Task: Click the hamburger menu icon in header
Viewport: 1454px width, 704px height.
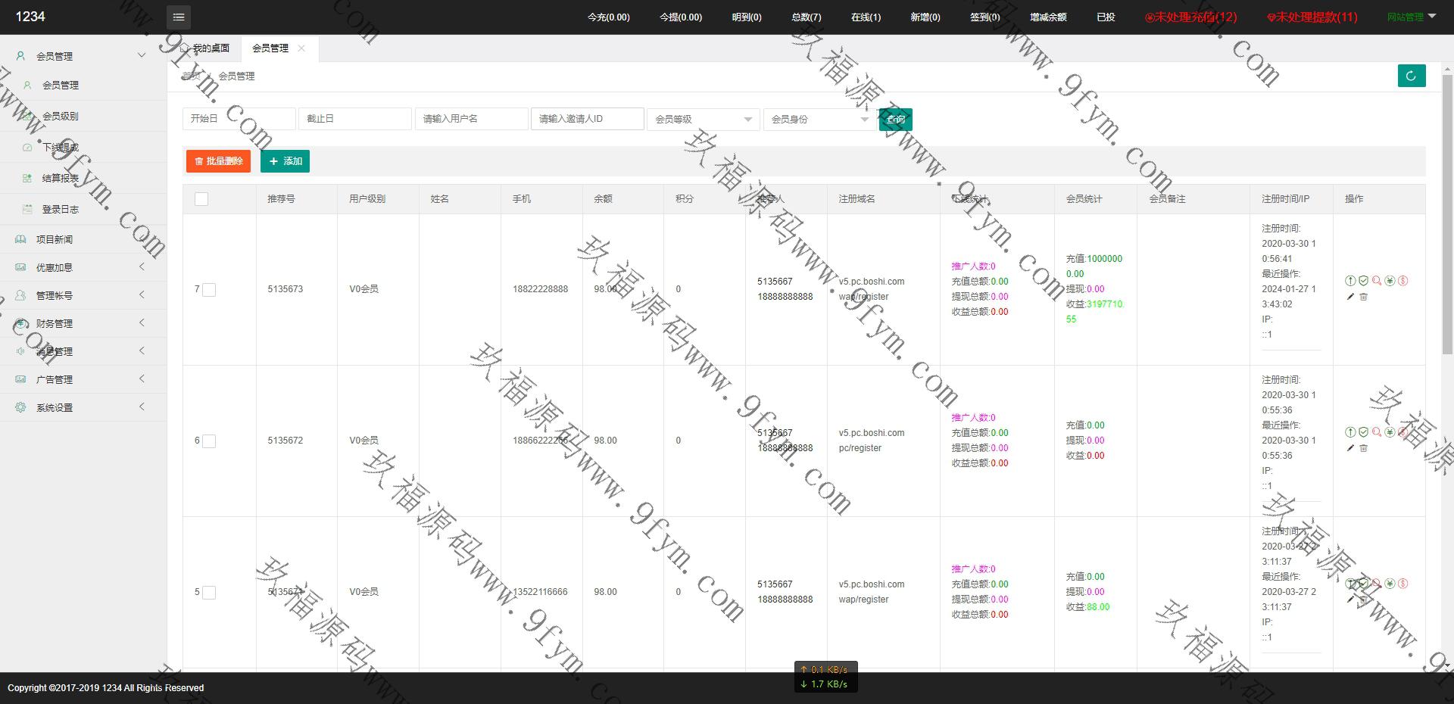Action: [179, 17]
